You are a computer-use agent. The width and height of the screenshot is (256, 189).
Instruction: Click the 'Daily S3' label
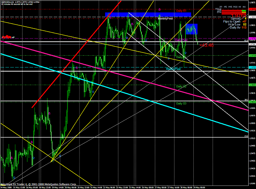tap(181, 103)
